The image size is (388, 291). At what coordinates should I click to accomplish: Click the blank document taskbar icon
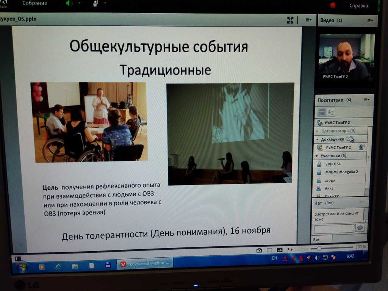point(92,266)
